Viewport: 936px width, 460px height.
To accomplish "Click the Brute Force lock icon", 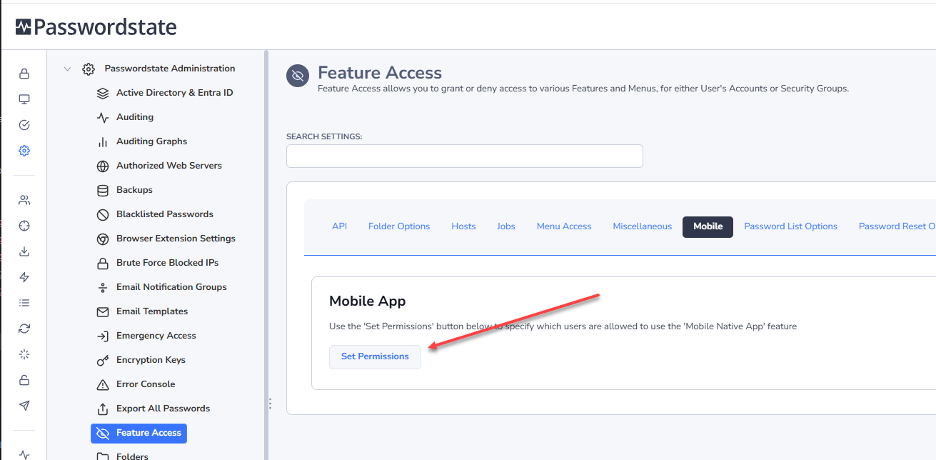I will tap(103, 263).
